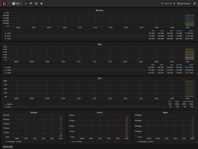
Task: Toggle the Used series in Memory legend
Action: coord(9,33)
